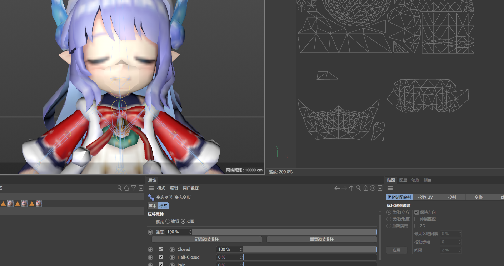Click the 最大区域因素 stepper arrows
The width and height of the screenshot is (504, 266).
[x=460, y=234]
